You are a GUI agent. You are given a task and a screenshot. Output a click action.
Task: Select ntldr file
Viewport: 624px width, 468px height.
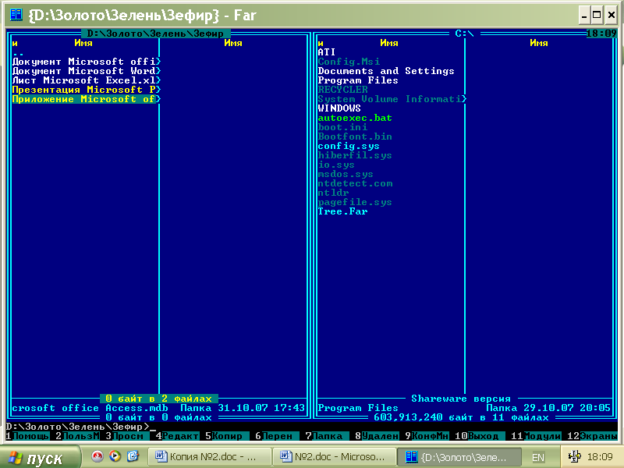click(x=333, y=193)
